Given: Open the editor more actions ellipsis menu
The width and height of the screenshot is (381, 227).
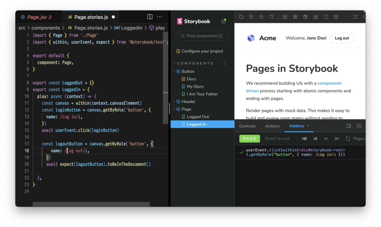Looking at the screenshot, I should click(x=159, y=17).
